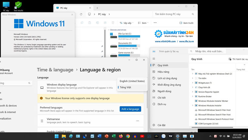Open the Test results desktop shortcut

18,7
